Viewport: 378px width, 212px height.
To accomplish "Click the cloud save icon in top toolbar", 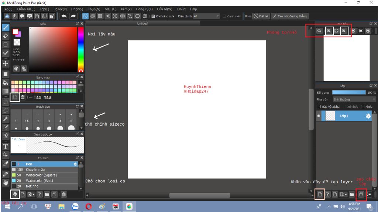I will pyautogui.click(x=7, y=16).
